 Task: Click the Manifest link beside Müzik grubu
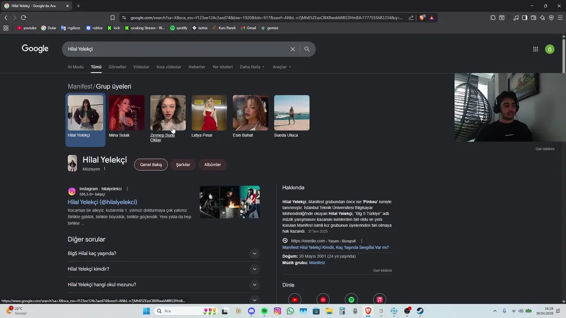(x=317, y=263)
